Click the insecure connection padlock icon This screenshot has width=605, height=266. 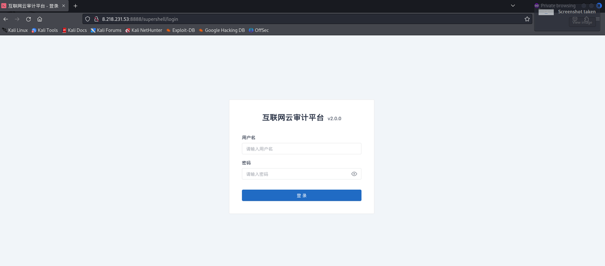coord(96,19)
